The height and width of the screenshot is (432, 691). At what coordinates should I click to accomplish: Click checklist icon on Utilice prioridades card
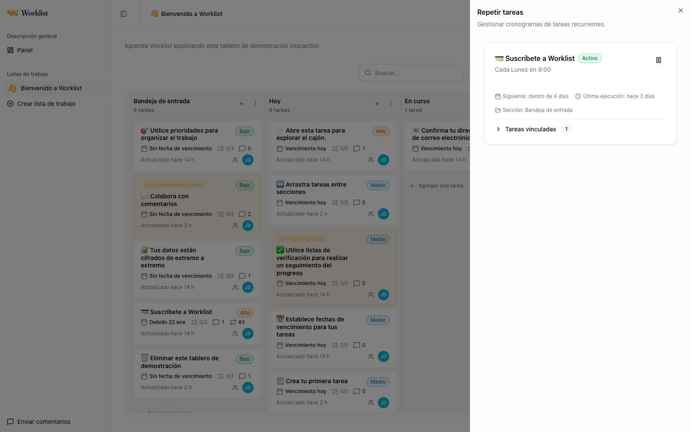(x=221, y=149)
